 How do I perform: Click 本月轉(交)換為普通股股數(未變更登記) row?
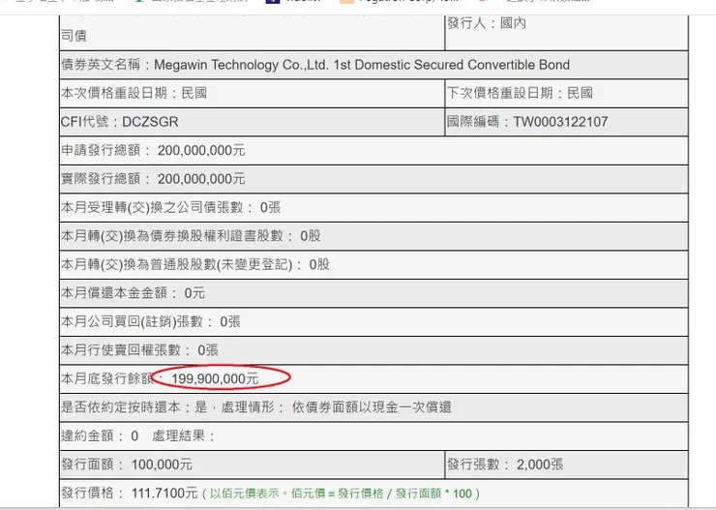pos(373,265)
